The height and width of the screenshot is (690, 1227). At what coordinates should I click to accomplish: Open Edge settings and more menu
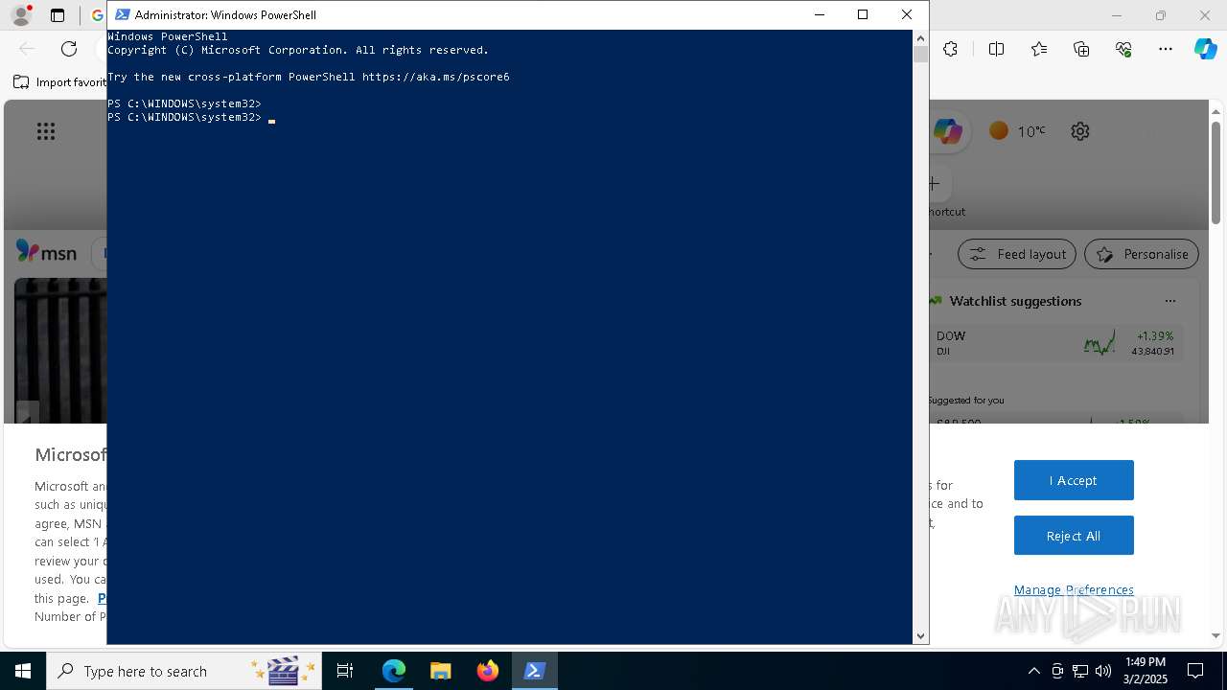pyautogui.click(x=1166, y=49)
